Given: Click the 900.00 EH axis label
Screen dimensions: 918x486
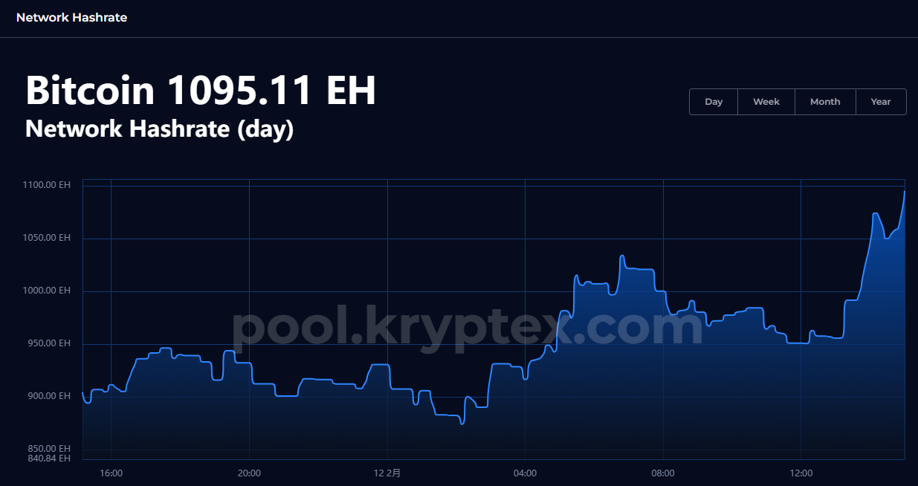Looking at the screenshot, I should pyautogui.click(x=49, y=396).
